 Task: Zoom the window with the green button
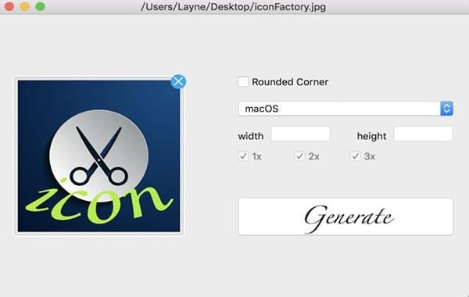[41, 6]
